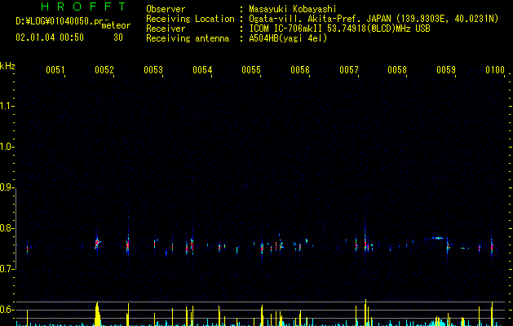Click the meteor echo at 0052

click(x=97, y=243)
